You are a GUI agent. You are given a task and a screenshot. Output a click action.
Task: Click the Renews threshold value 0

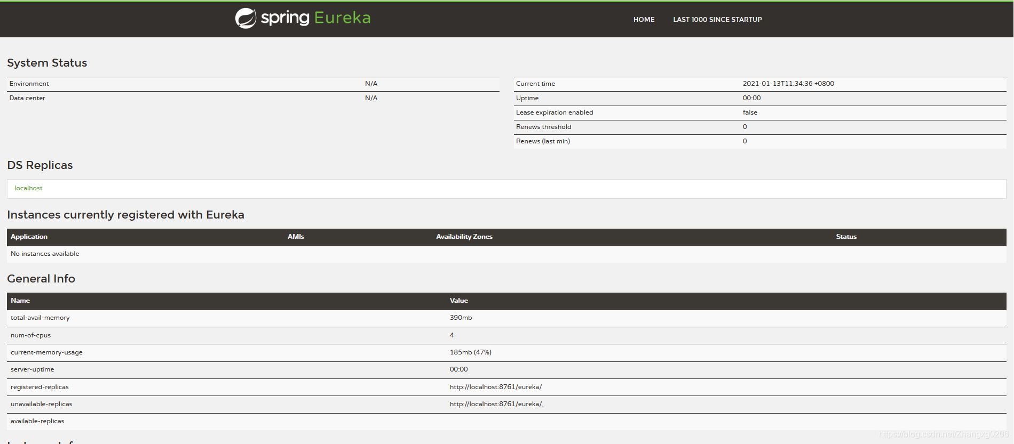744,127
